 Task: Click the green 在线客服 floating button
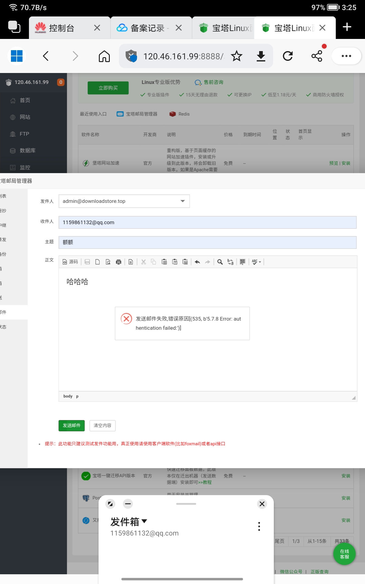click(344, 554)
